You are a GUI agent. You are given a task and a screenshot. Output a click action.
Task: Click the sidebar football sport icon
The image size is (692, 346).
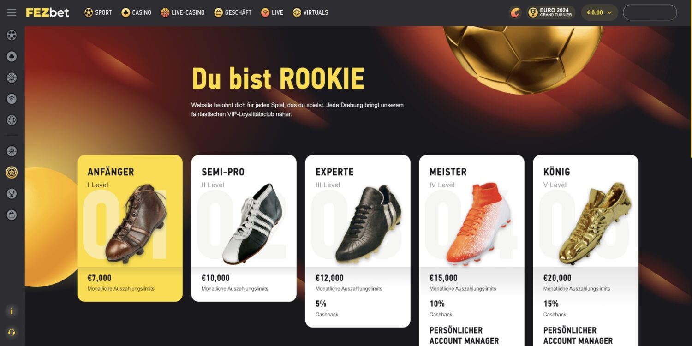pos(12,35)
